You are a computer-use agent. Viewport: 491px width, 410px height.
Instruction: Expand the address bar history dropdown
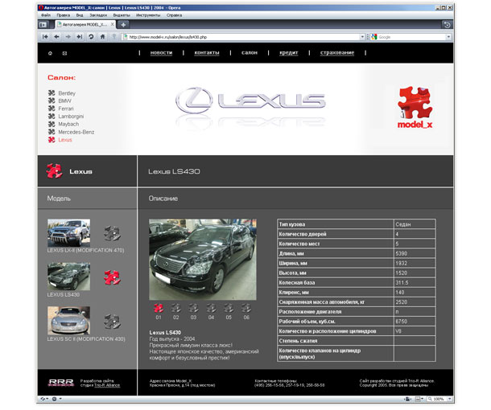362,37
